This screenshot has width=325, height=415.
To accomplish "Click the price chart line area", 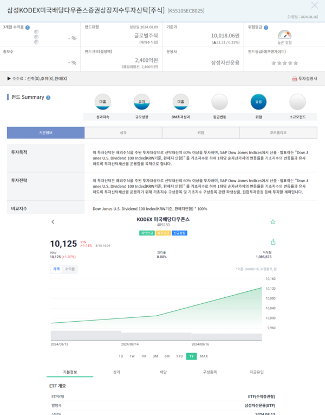I will tap(157, 307).
